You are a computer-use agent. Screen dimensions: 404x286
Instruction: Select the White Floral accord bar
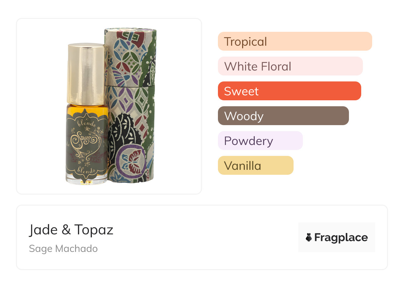[290, 66]
